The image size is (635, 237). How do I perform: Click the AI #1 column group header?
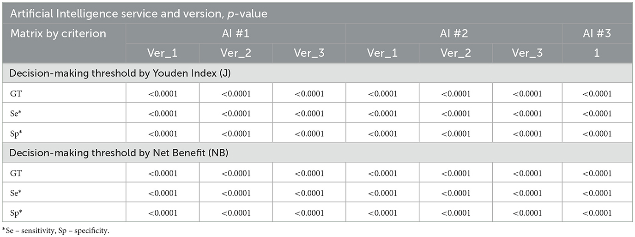coord(236,34)
